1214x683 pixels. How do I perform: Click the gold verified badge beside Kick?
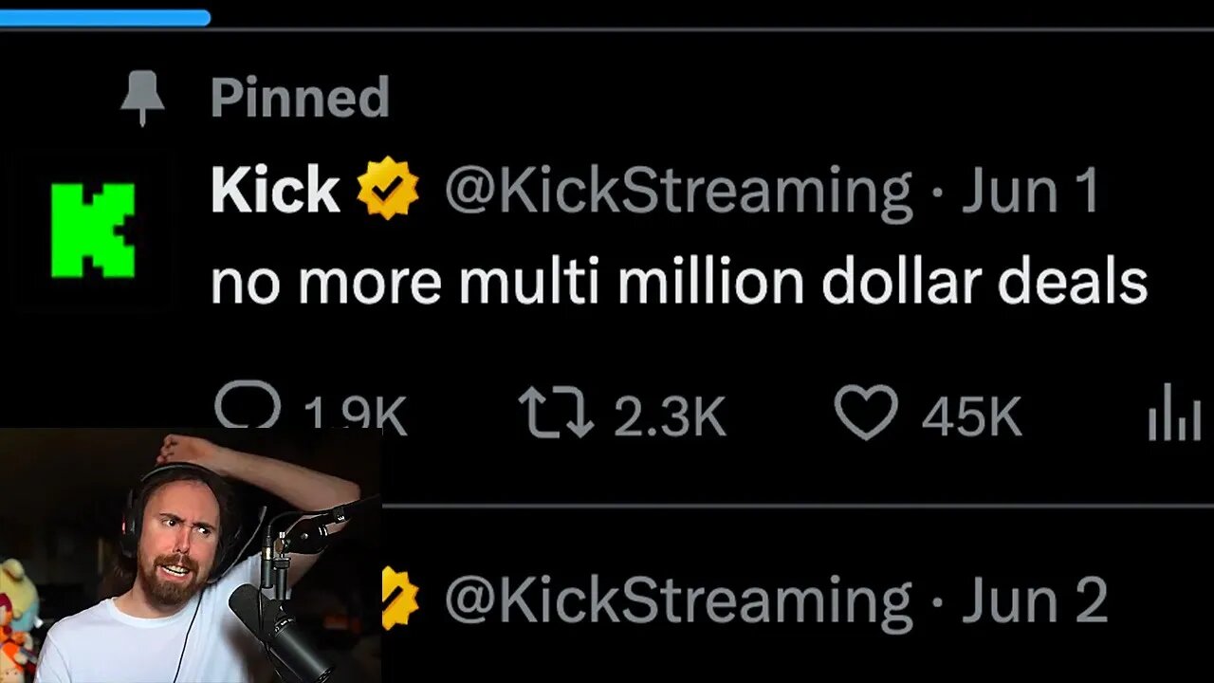387,189
